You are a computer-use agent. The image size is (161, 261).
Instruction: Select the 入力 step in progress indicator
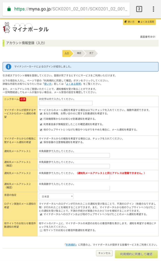click(67, 53)
